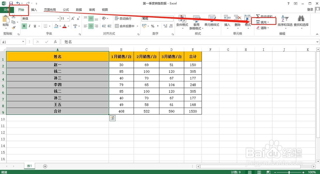The width and height of the screenshot is (320, 174).
Task: Switch to the Data (数据) tab
Action: [x=79, y=10]
